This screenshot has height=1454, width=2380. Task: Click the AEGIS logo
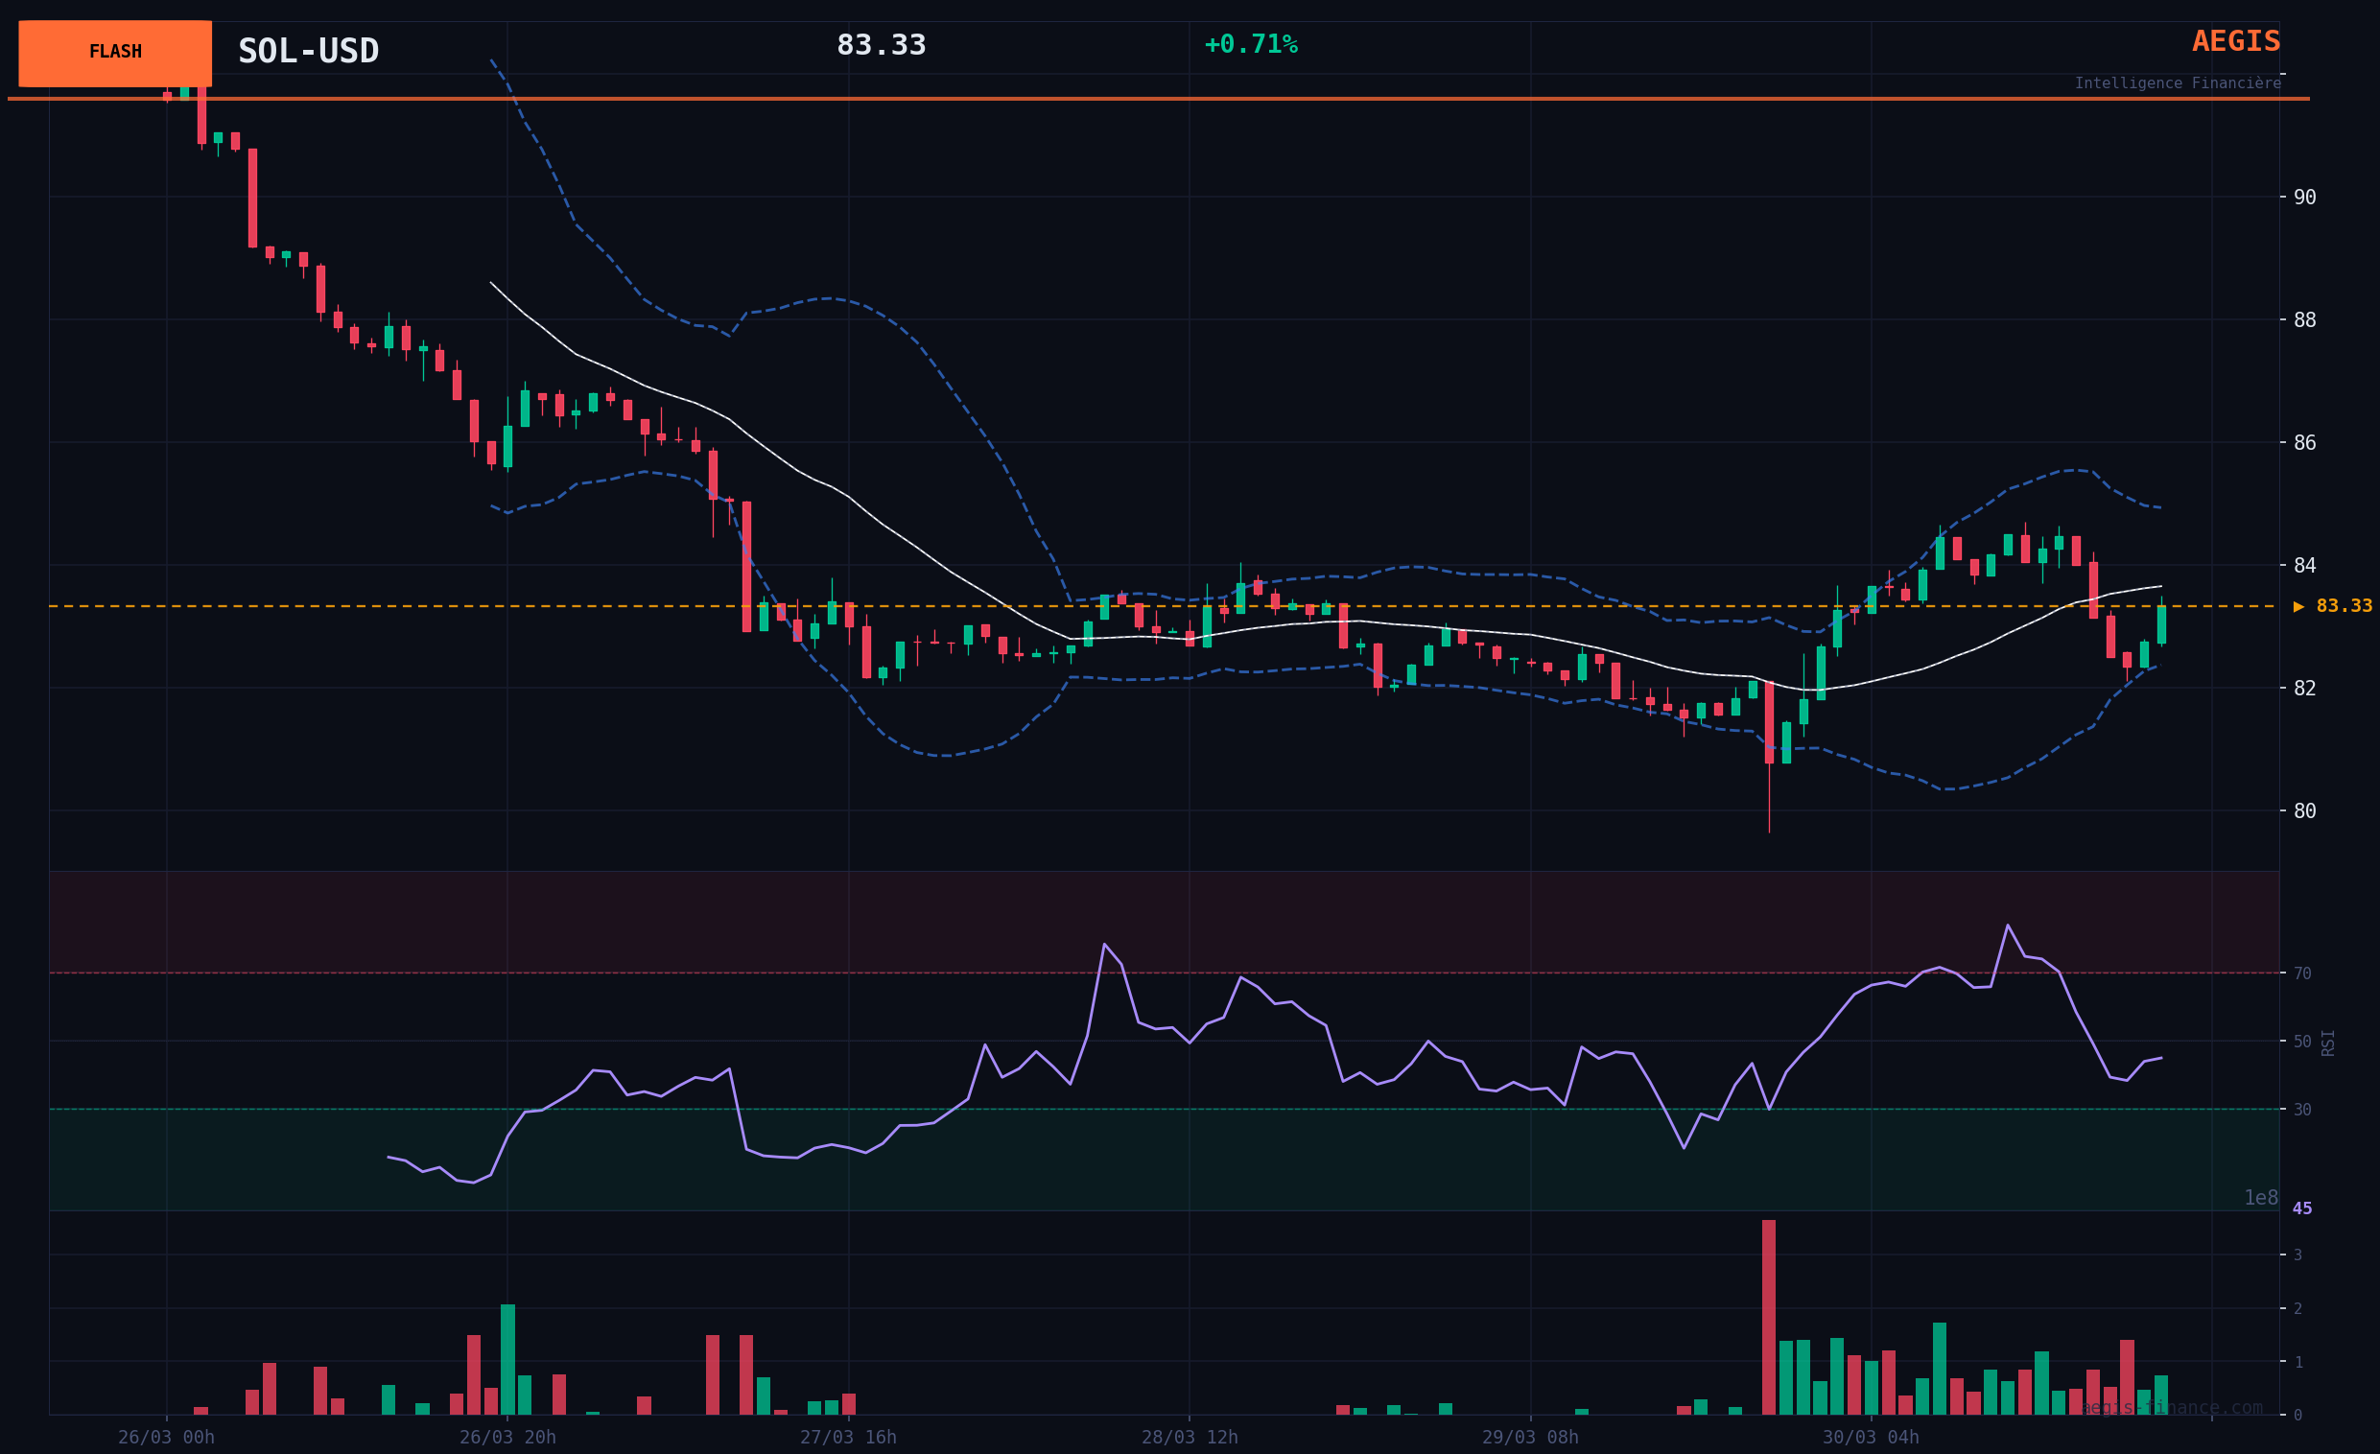tap(2235, 41)
